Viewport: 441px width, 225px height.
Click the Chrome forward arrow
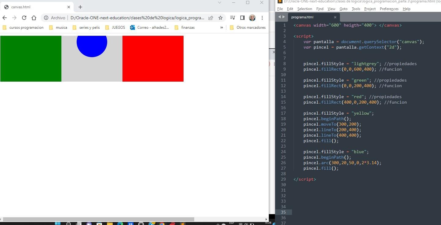click(x=14, y=18)
